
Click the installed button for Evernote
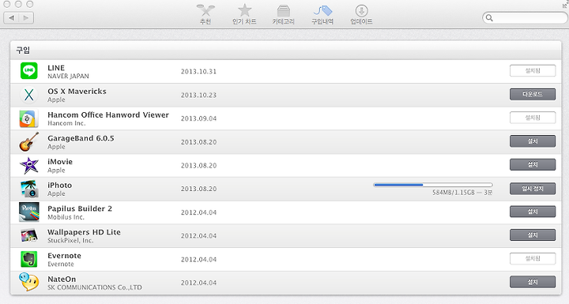(533, 259)
